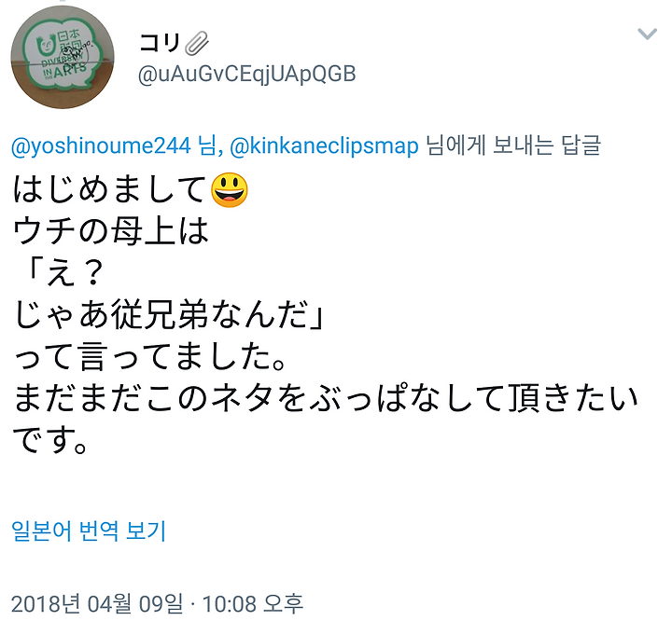Click the line starting まだまだこのネタを
The height and width of the screenshot is (634, 672).
326,398
